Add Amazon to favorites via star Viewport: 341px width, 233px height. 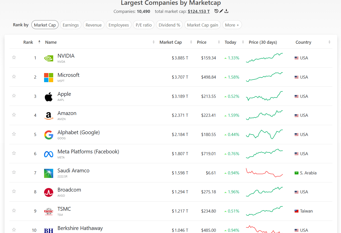14,115
